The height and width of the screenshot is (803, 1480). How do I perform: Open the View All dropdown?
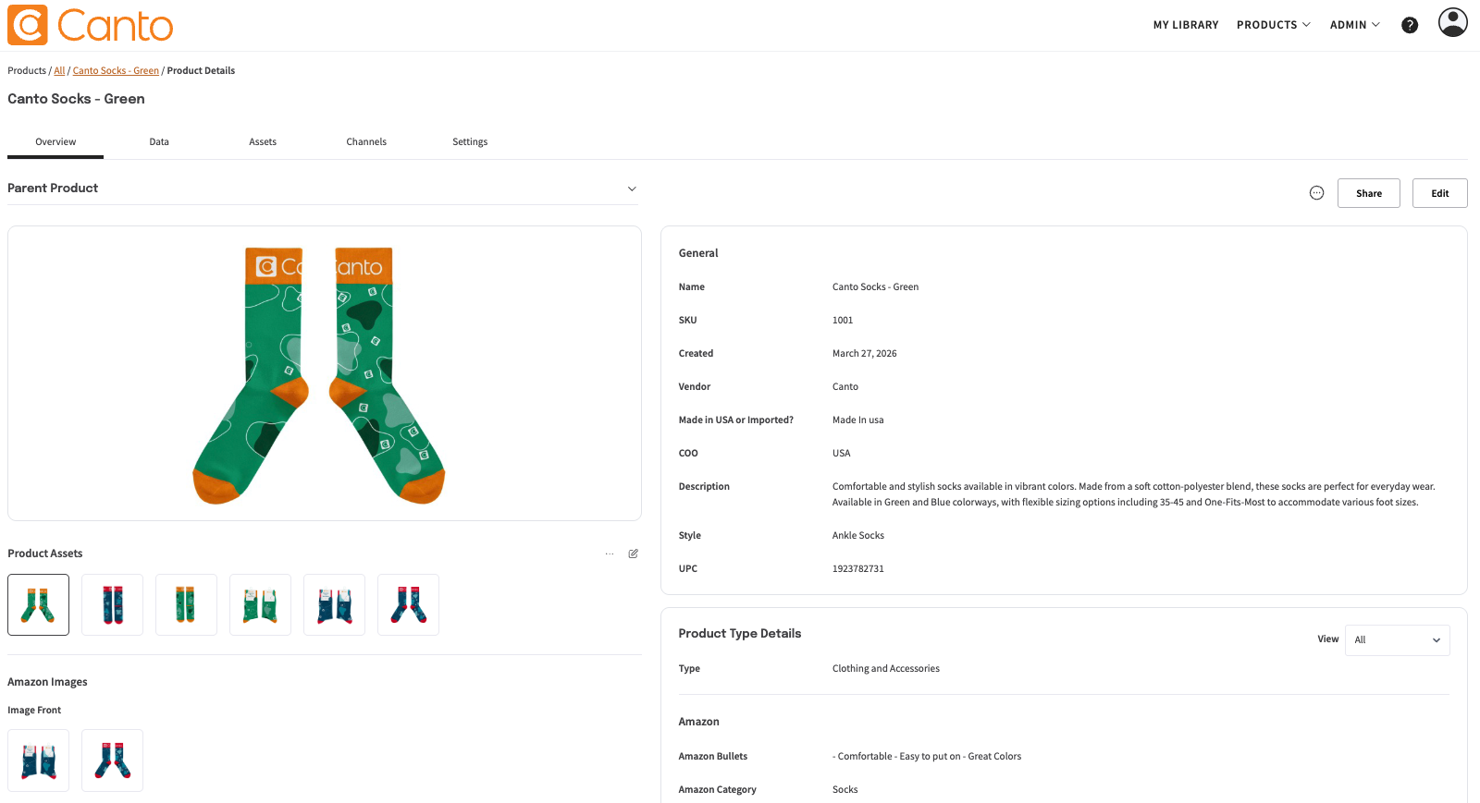coord(1397,639)
